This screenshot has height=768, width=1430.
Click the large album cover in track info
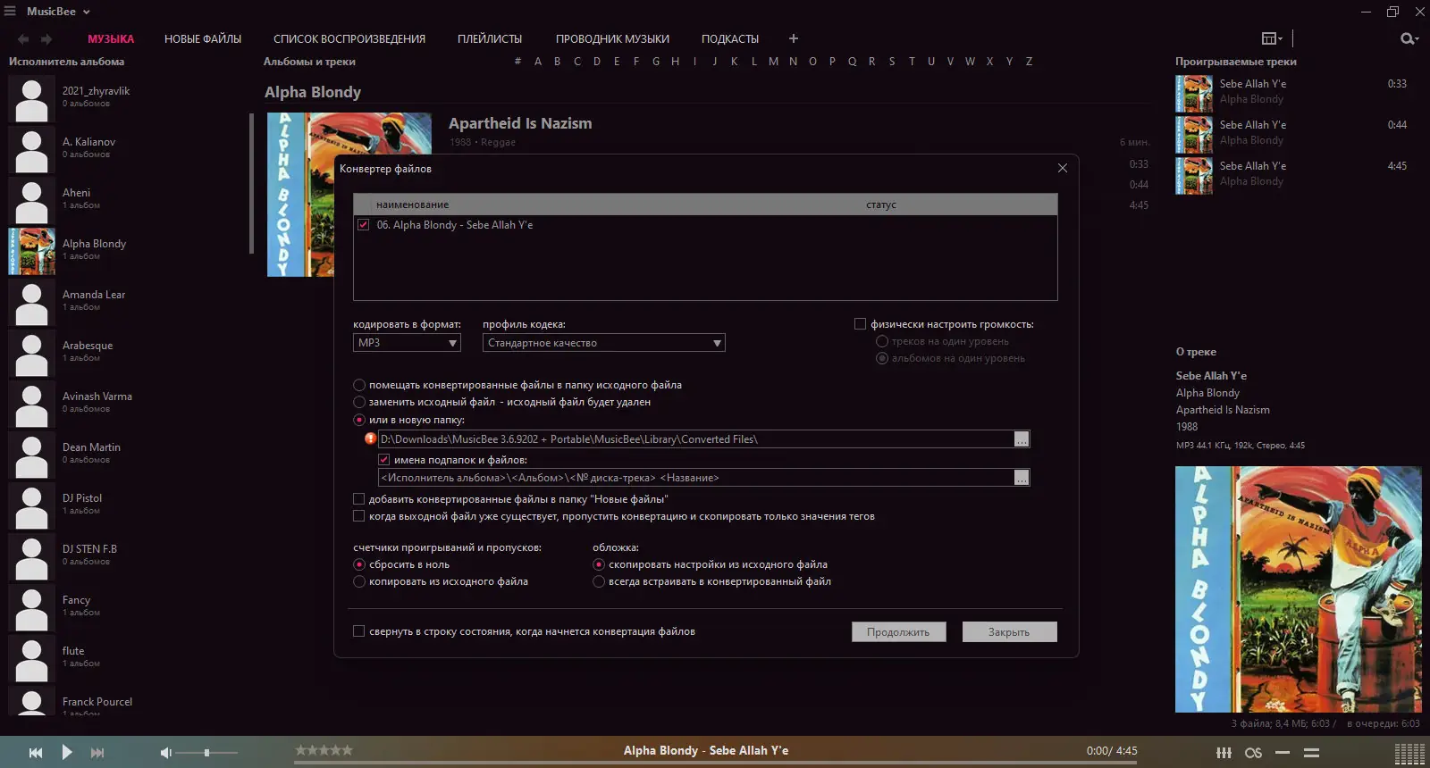point(1298,589)
